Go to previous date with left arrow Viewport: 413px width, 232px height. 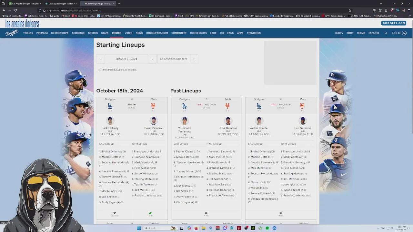click(x=101, y=59)
